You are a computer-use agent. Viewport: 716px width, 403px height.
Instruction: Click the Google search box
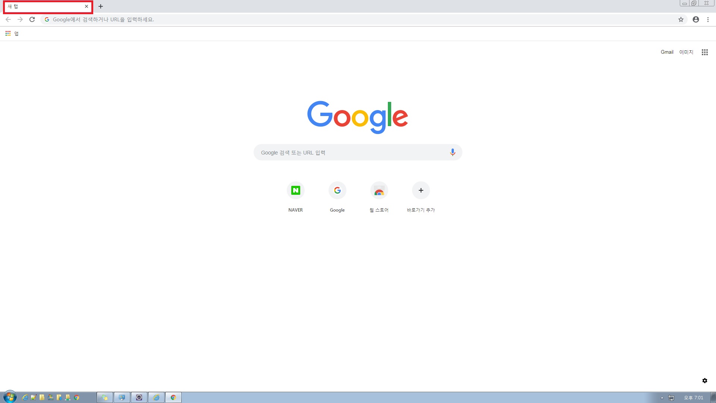click(x=358, y=152)
